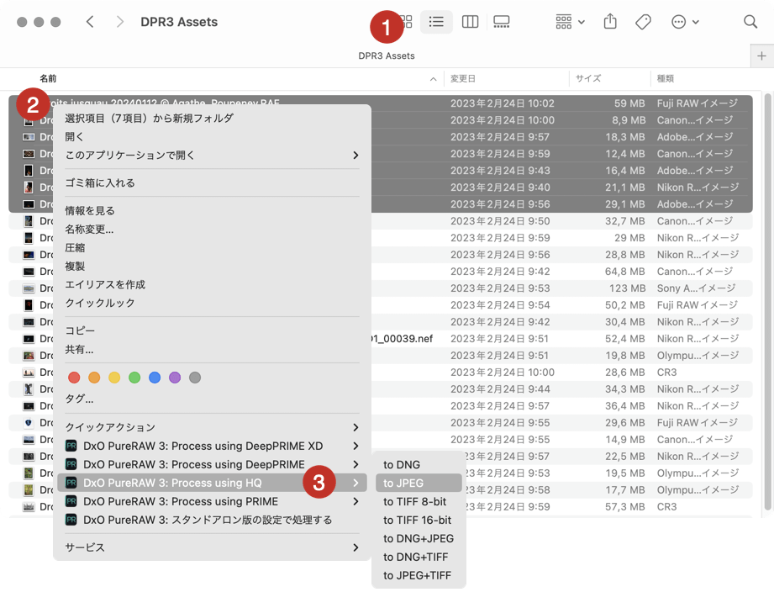
Task: Go back with the left chevron
Action: point(90,22)
